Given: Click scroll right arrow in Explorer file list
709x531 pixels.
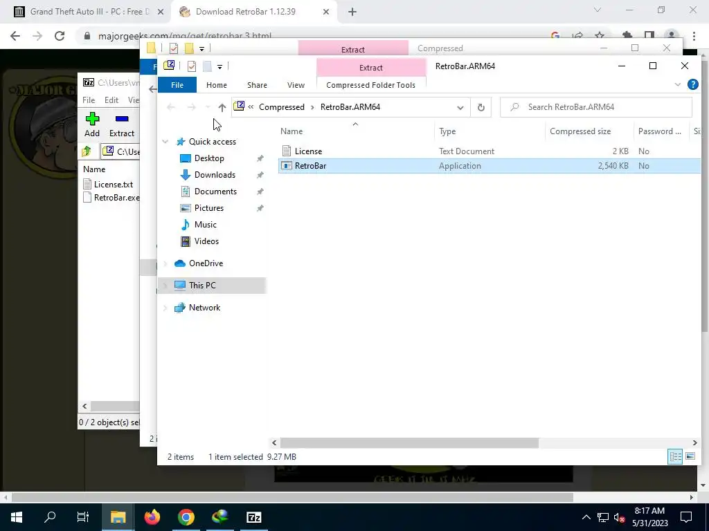Looking at the screenshot, I should tap(694, 443).
